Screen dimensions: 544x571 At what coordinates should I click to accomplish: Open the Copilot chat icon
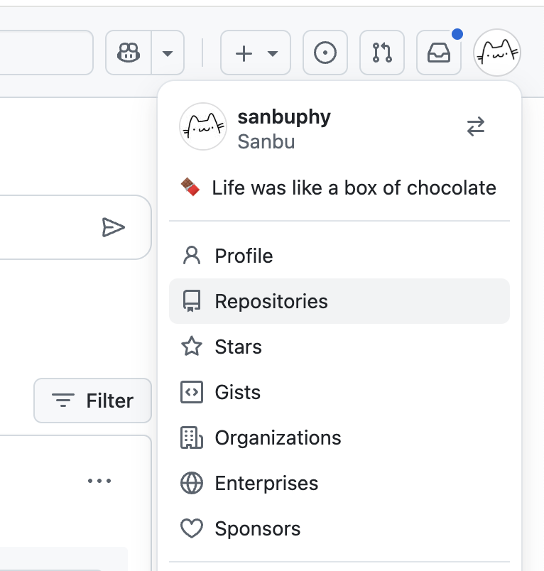pyautogui.click(x=129, y=53)
